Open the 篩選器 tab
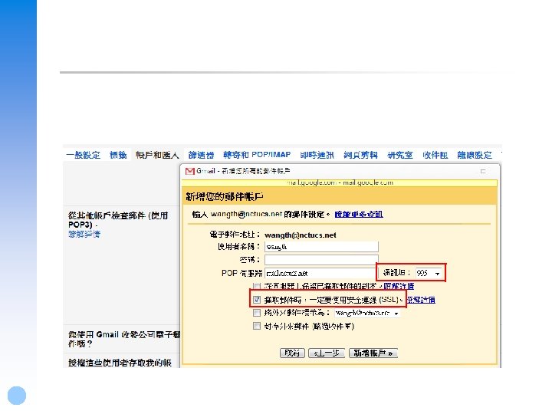Viewport: 552px width, 414px height. pos(201,155)
